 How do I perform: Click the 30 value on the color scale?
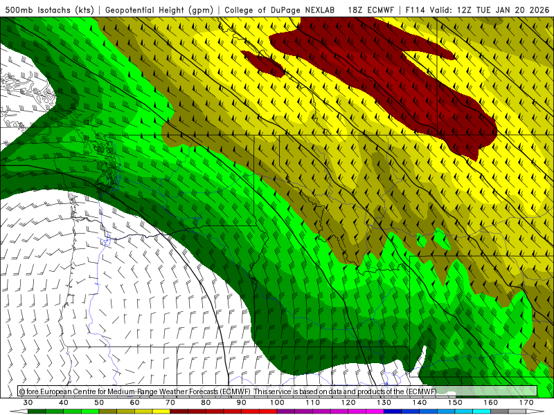[x=28, y=403]
